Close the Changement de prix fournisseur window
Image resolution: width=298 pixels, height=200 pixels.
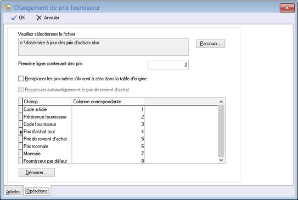click(287, 8)
